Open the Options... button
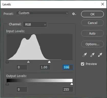The width and height of the screenshot is (107, 98). pyautogui.click(x=92, y=44)
